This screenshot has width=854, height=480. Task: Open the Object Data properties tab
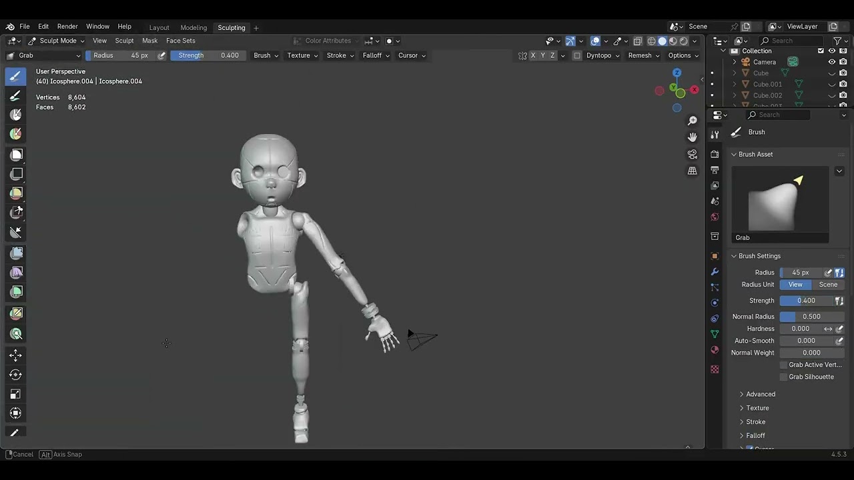click(x=715, y=334)
